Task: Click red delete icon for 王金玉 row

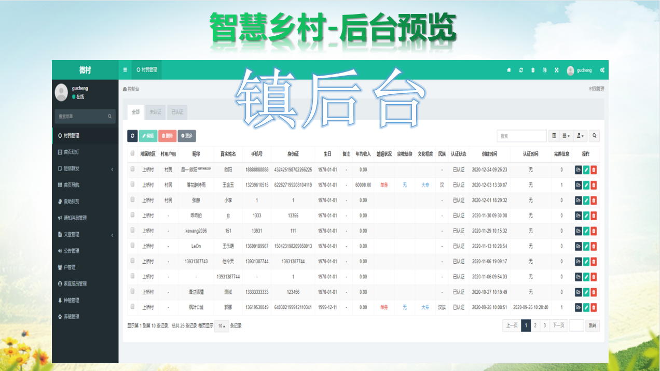Action: point(594,185)
